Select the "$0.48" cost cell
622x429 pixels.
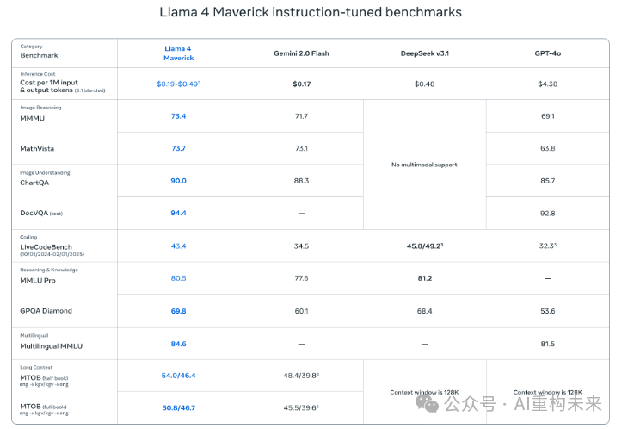point(425,84)
